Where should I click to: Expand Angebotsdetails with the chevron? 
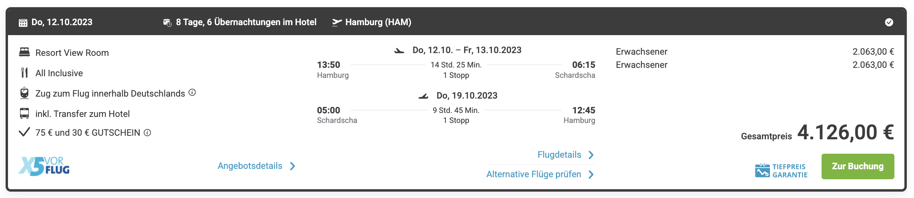tap(293, 166)
